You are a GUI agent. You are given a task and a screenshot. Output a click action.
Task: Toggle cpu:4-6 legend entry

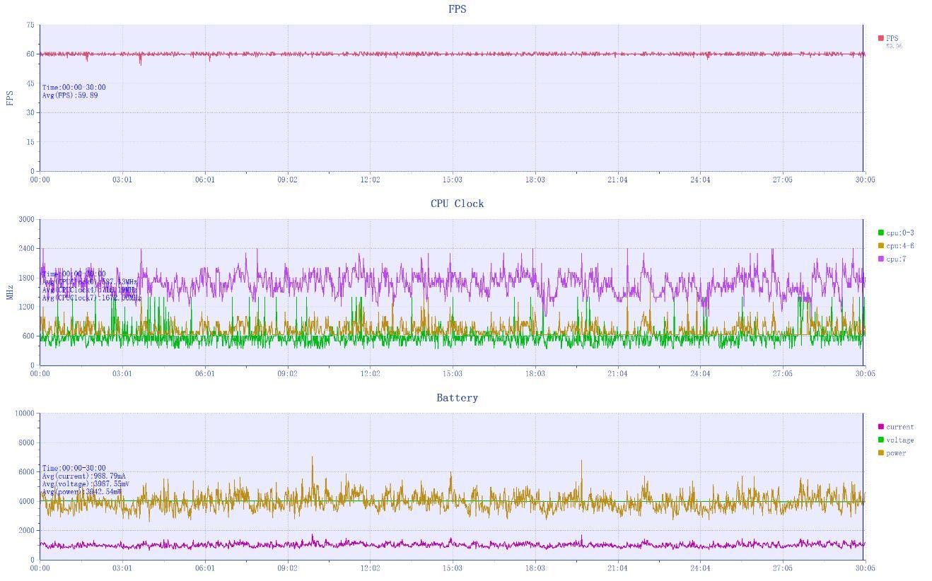pos(896,246)
